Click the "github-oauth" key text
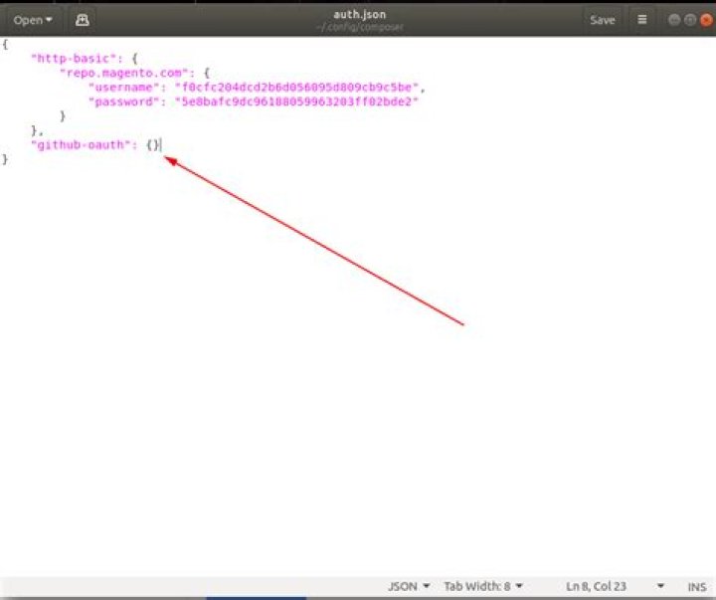The height and width of the screenshot is (600, 716). pyautogui.click(x=81, y=145)
